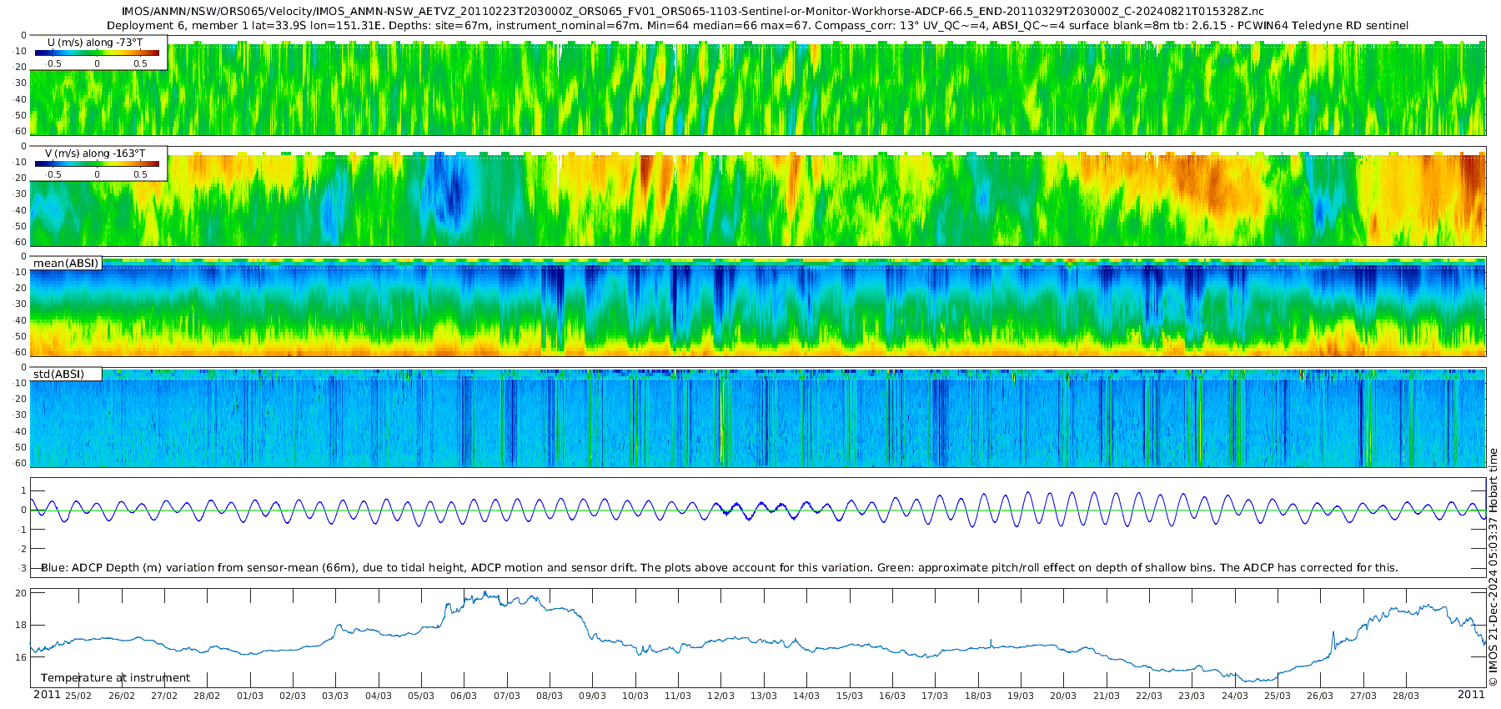Click the 'mean(ABSI)' panel label

tap(66, 264)
